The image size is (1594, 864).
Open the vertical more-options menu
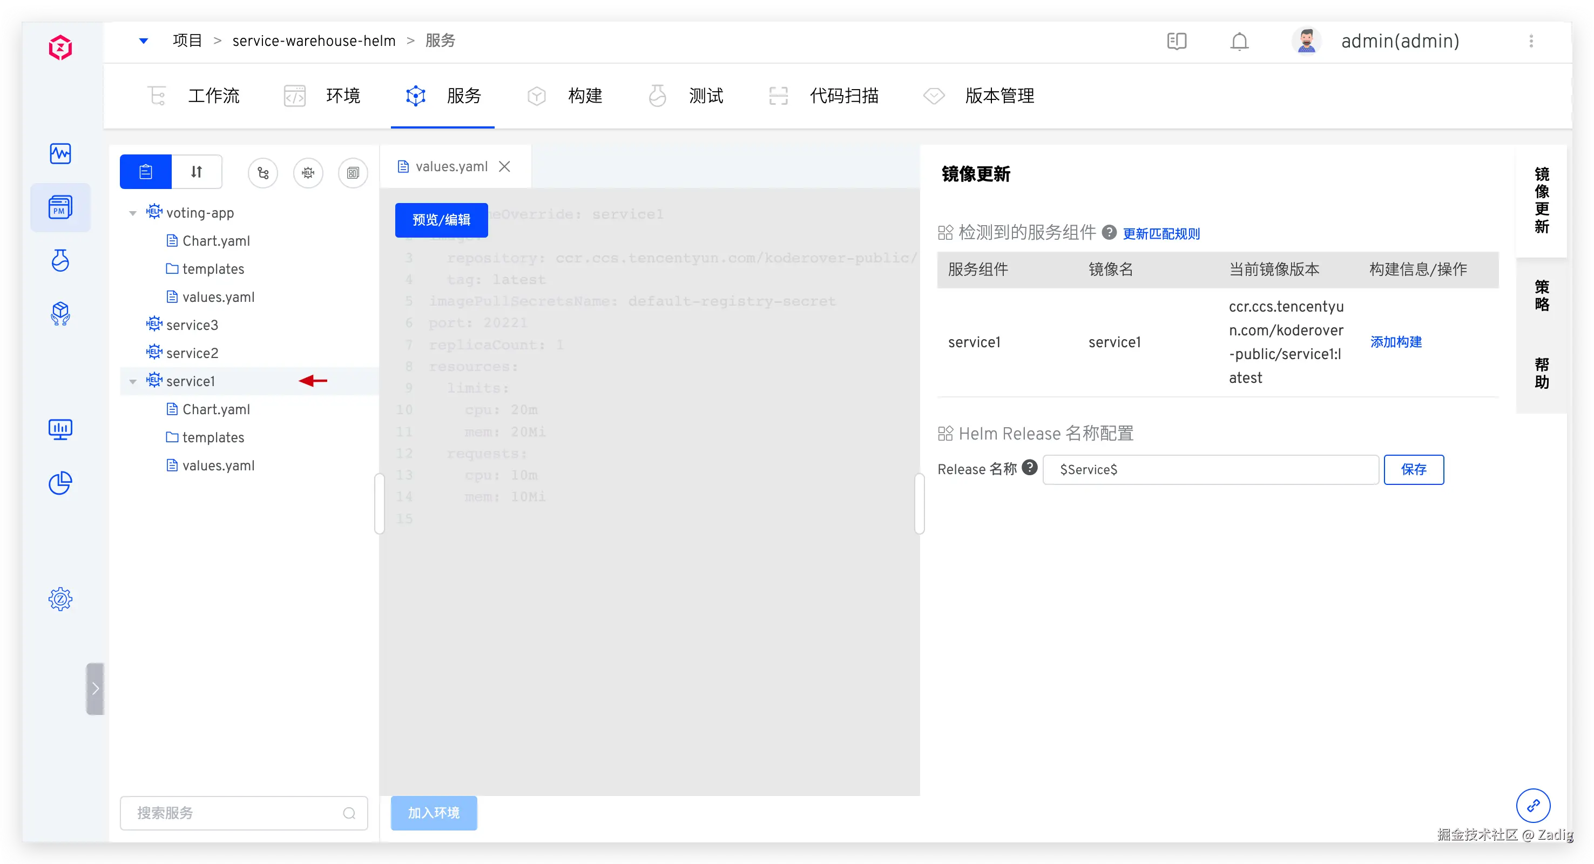[1531, 41]
